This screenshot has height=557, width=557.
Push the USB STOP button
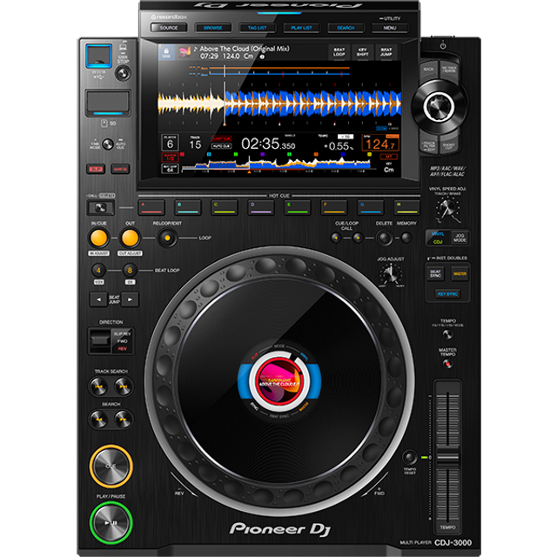[x=123, y=73]
